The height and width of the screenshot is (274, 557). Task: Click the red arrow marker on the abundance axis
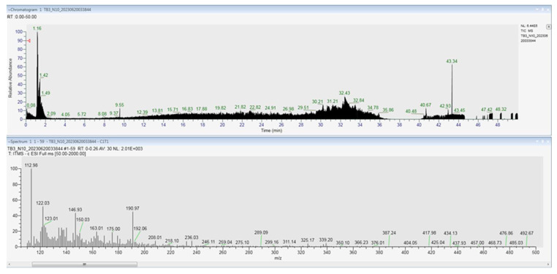click(29, 41)
